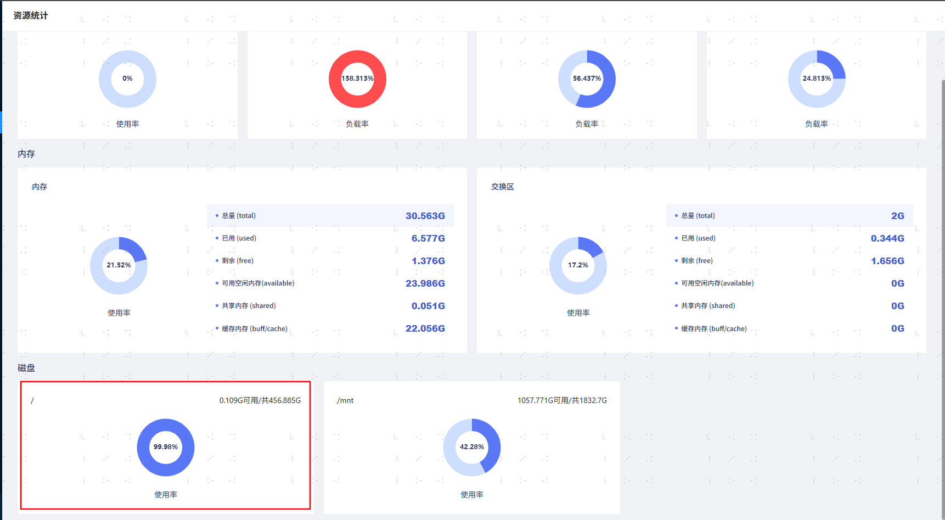
Task: Click the swap 剩余 (free) 1.656G row
Action: pyautogui.click(x=790, y=261)
